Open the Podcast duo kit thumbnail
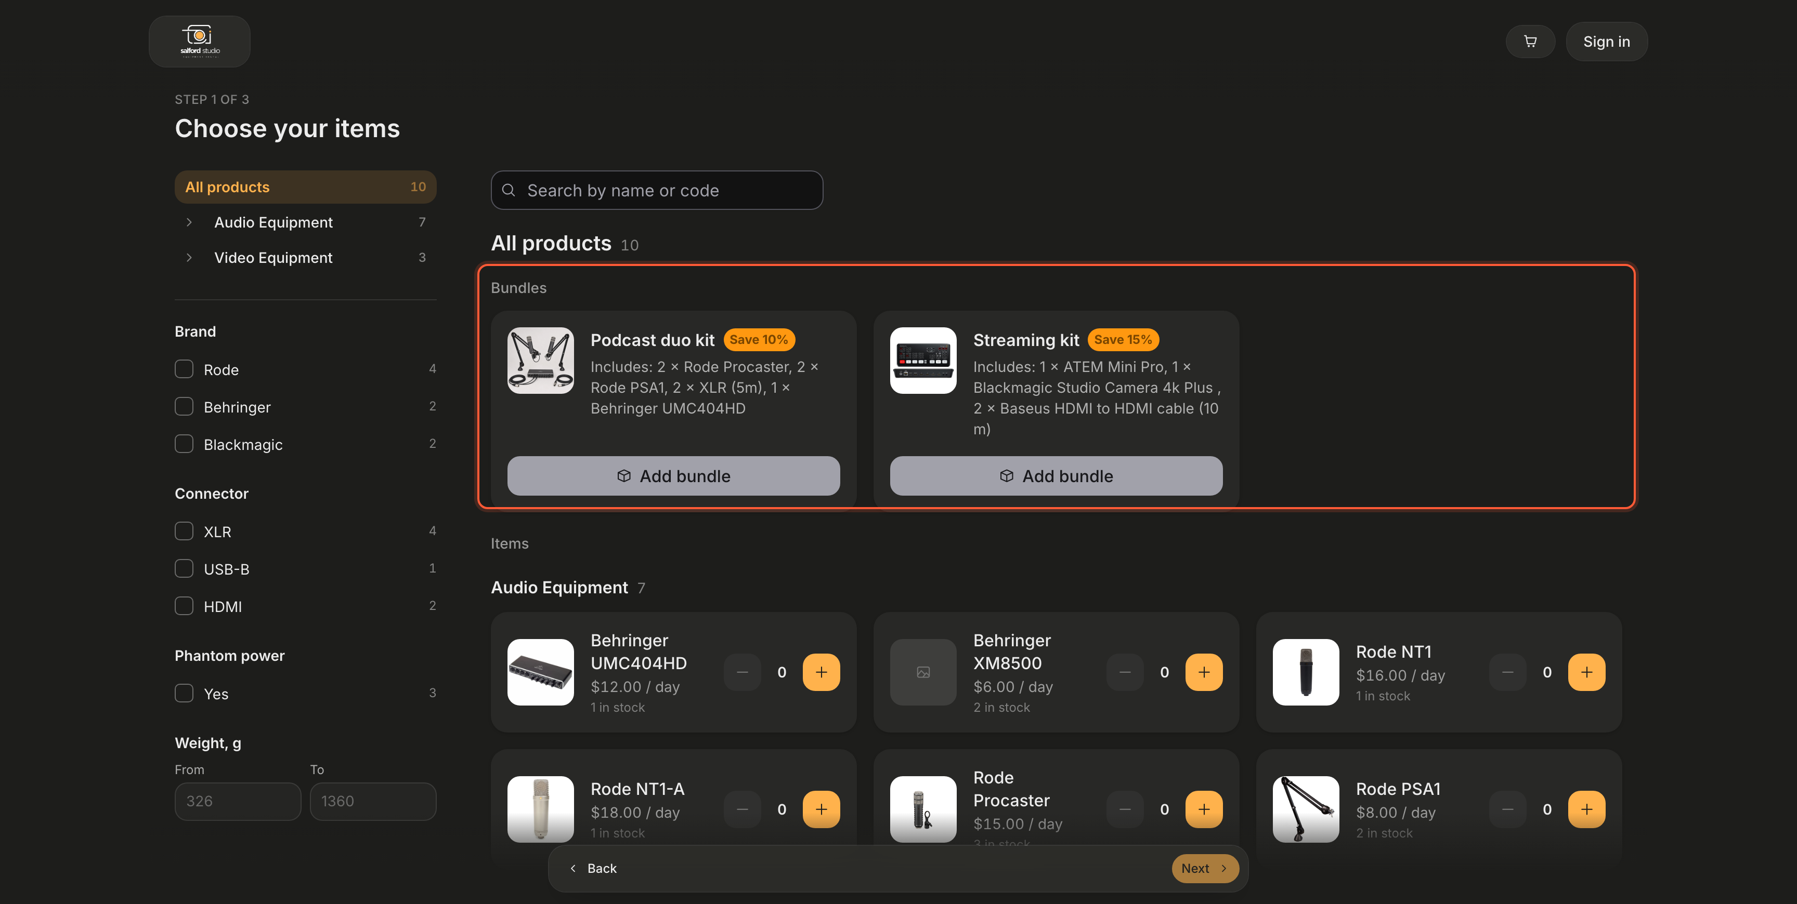1797x904 pixels. coord(541,361)
